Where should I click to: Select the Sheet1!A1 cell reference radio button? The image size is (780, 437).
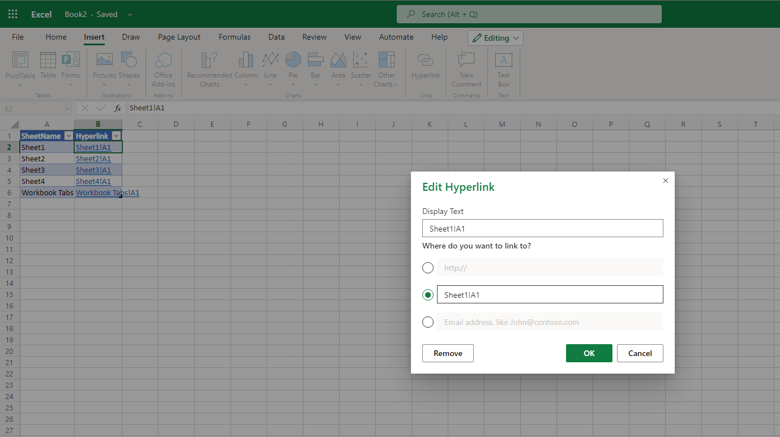click(x=428, y=295)
